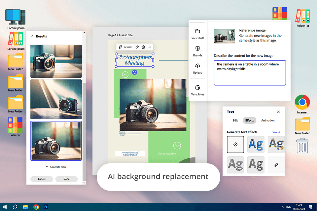This screenshot has width=317, height=211.
Task: Select the third highlighted camera result
Action: (x=56, y=141)
